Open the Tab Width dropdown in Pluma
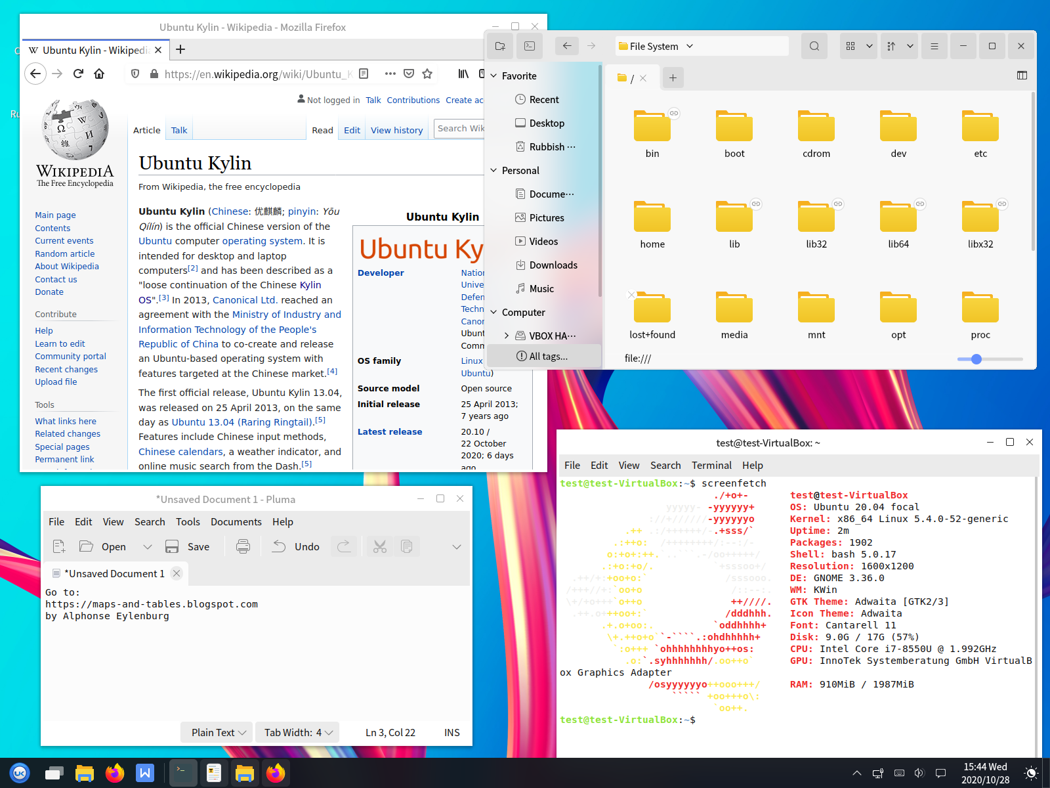 (298, 732)
